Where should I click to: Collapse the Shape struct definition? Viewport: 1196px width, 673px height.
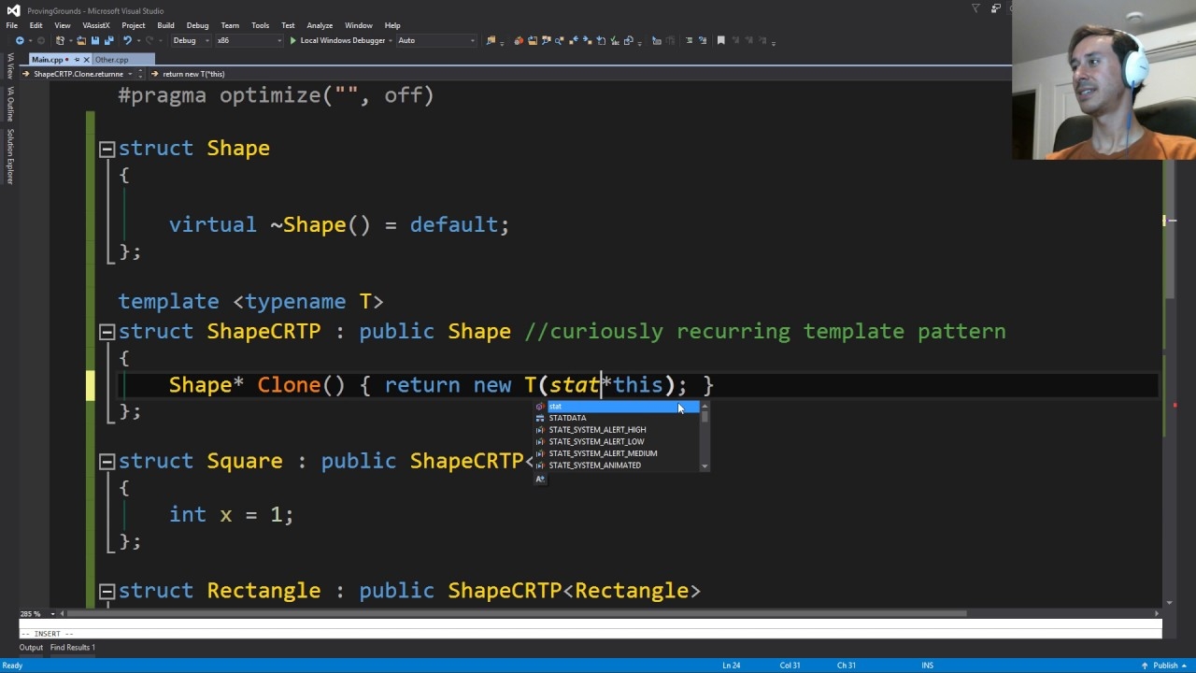[106, 148]
